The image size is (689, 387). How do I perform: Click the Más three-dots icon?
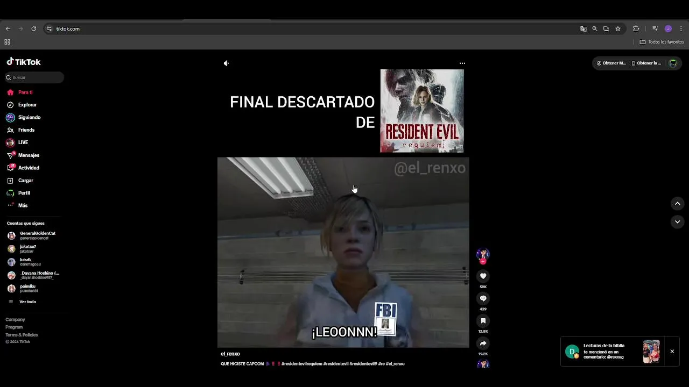click(10, 205)
